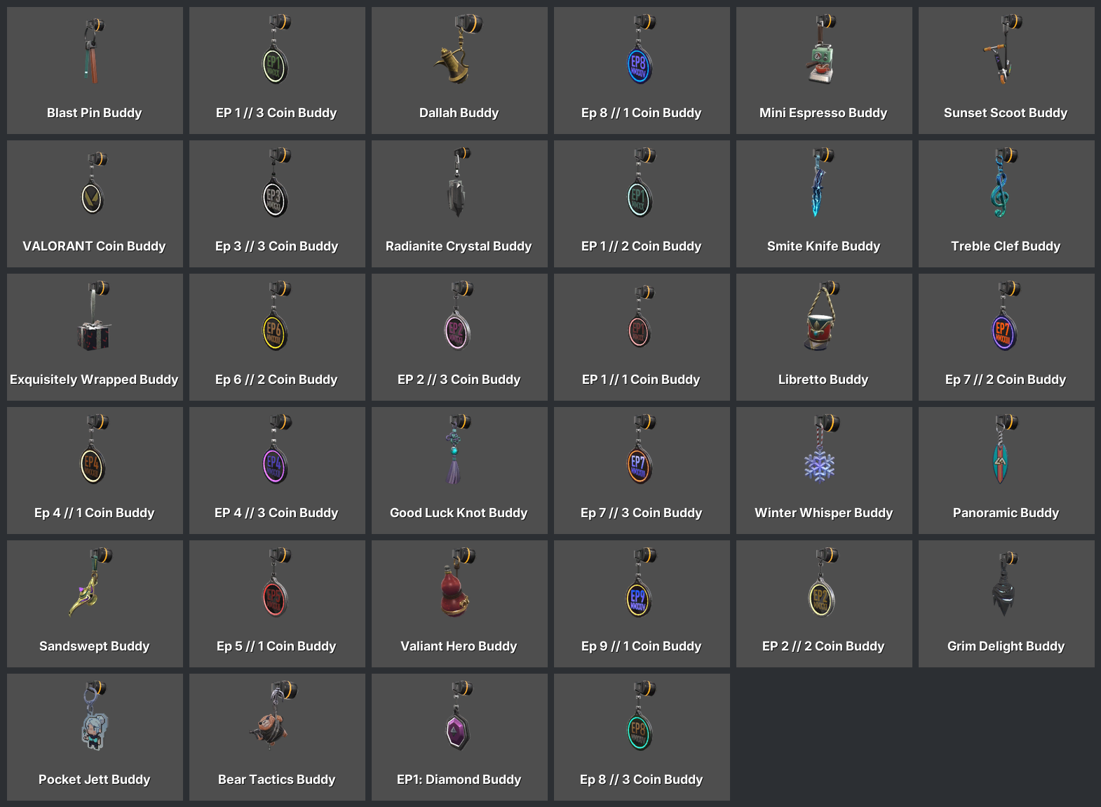Pick the Pocket Jett Buddy icon
1101x807 pixels.
point(95,716)
